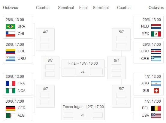This screenshot has height=123, width=166.
Task: Click the Switzerland flag icon
Action: click(x=156, y=91)
